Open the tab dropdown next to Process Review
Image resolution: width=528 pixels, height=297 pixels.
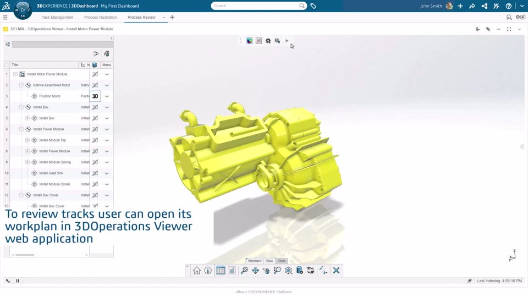point(164,18)
